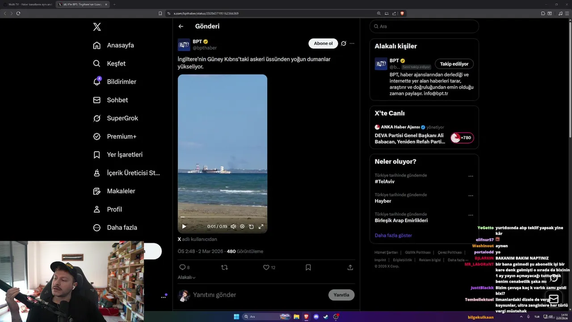This screenshot has height=322, width=572.
Task: Open the browser hamburger menu
Action: (566, 13)
